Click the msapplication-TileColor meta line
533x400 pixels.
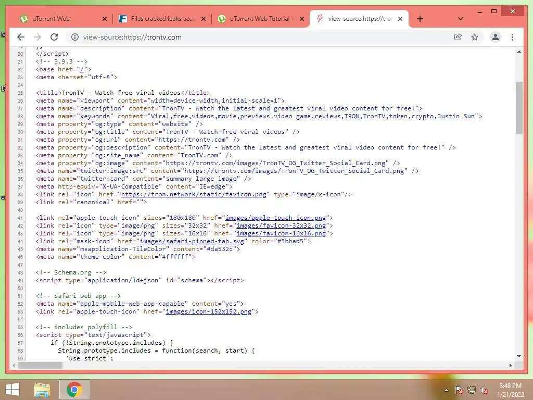137,249
